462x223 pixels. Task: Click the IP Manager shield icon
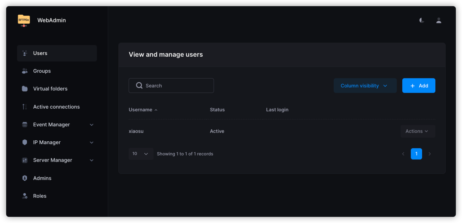(x=25, y=142)
